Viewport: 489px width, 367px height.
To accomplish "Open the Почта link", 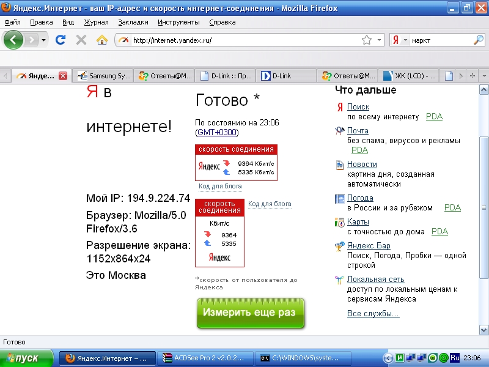I will click(358, 130).
